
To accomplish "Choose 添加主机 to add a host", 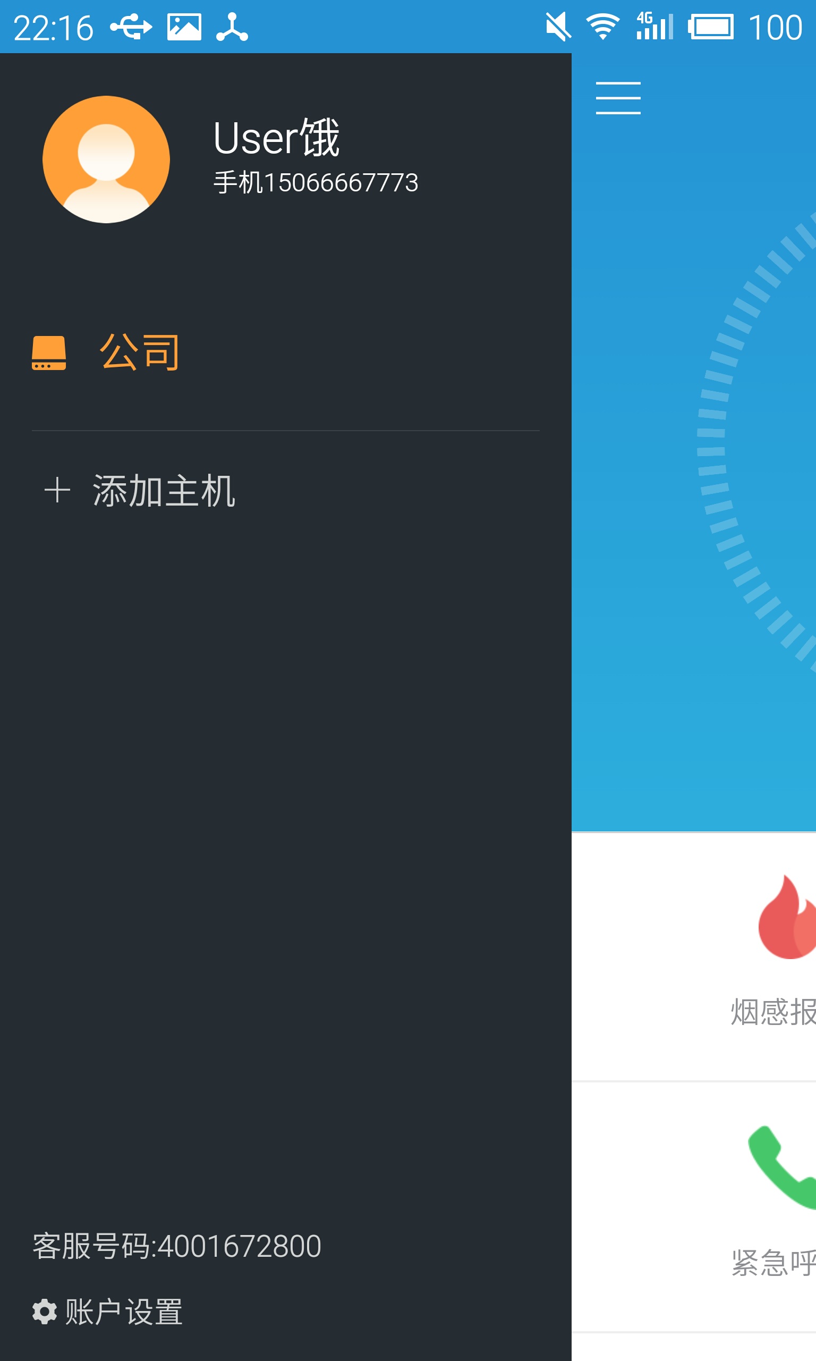I will (x=164, y=490).
